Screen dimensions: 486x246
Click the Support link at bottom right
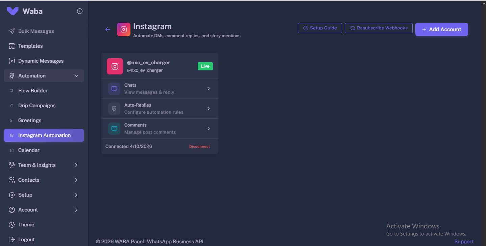point(463,241)
